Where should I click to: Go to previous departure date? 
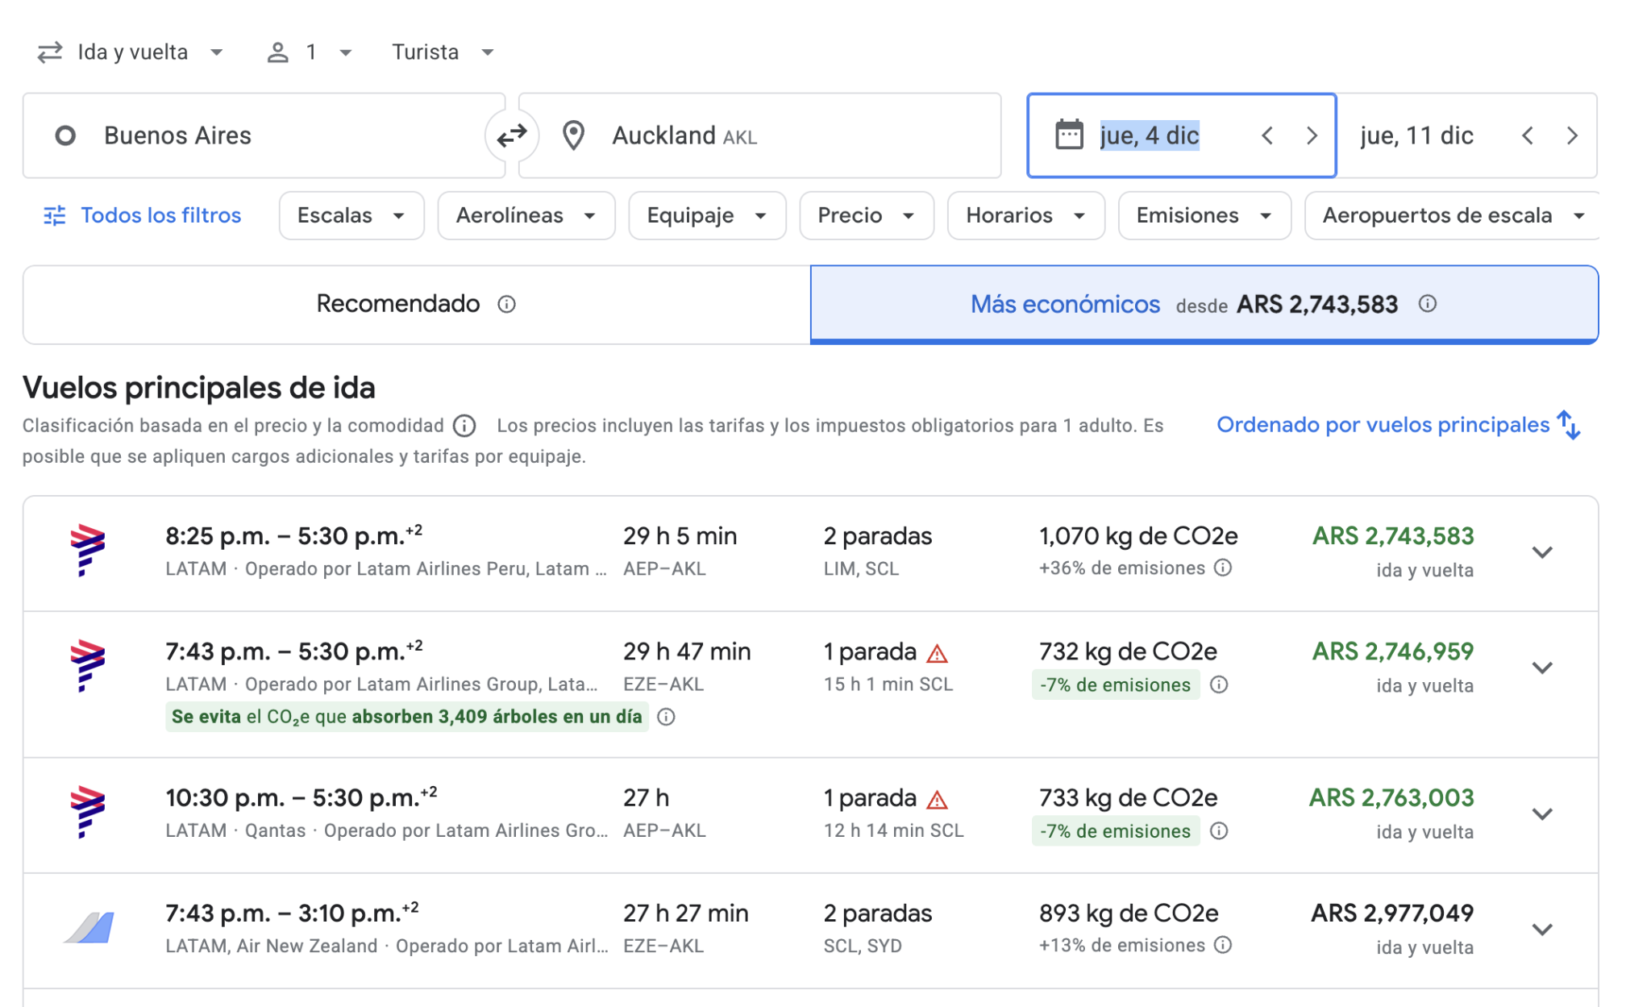[x=1267, y=135]
